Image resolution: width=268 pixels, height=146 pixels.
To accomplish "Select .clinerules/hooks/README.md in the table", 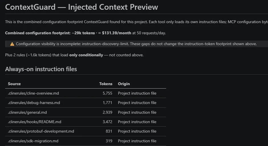I will [35, 122].
